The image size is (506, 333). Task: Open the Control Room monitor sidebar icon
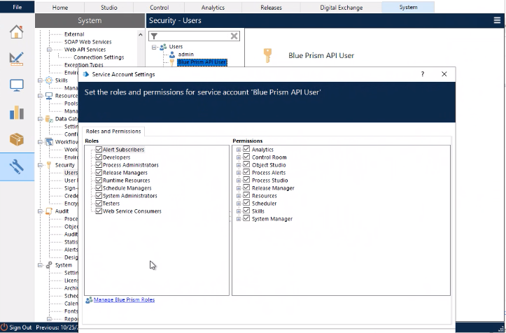[17, 85]
